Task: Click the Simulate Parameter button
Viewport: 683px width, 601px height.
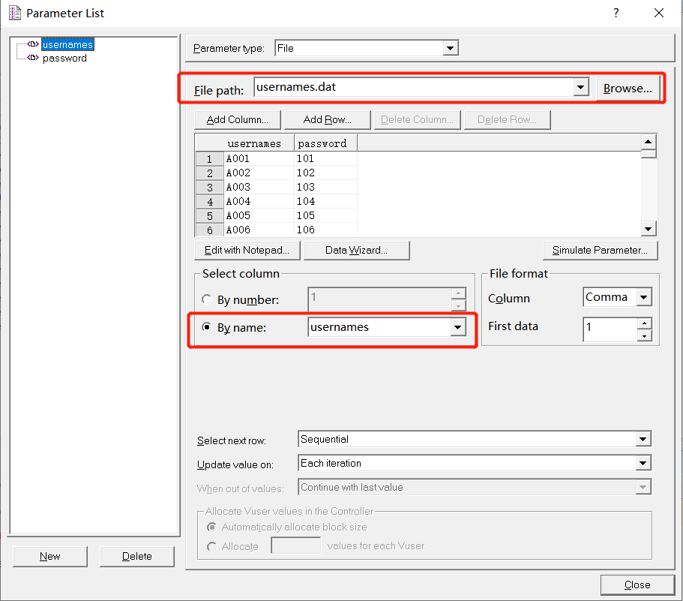Action: (600, 250)
